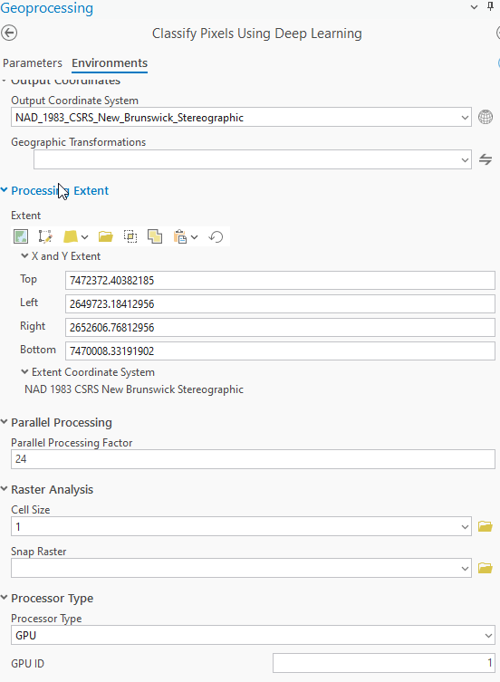Collapse the Processing Extent section
The width and height of the screenshot is (500, 682).
(5, 190)
